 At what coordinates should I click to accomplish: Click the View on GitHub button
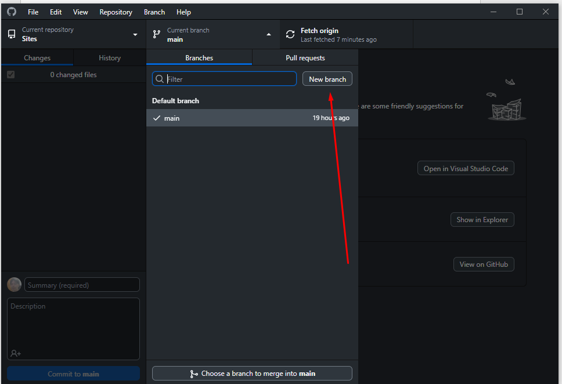tap(484, 265)
